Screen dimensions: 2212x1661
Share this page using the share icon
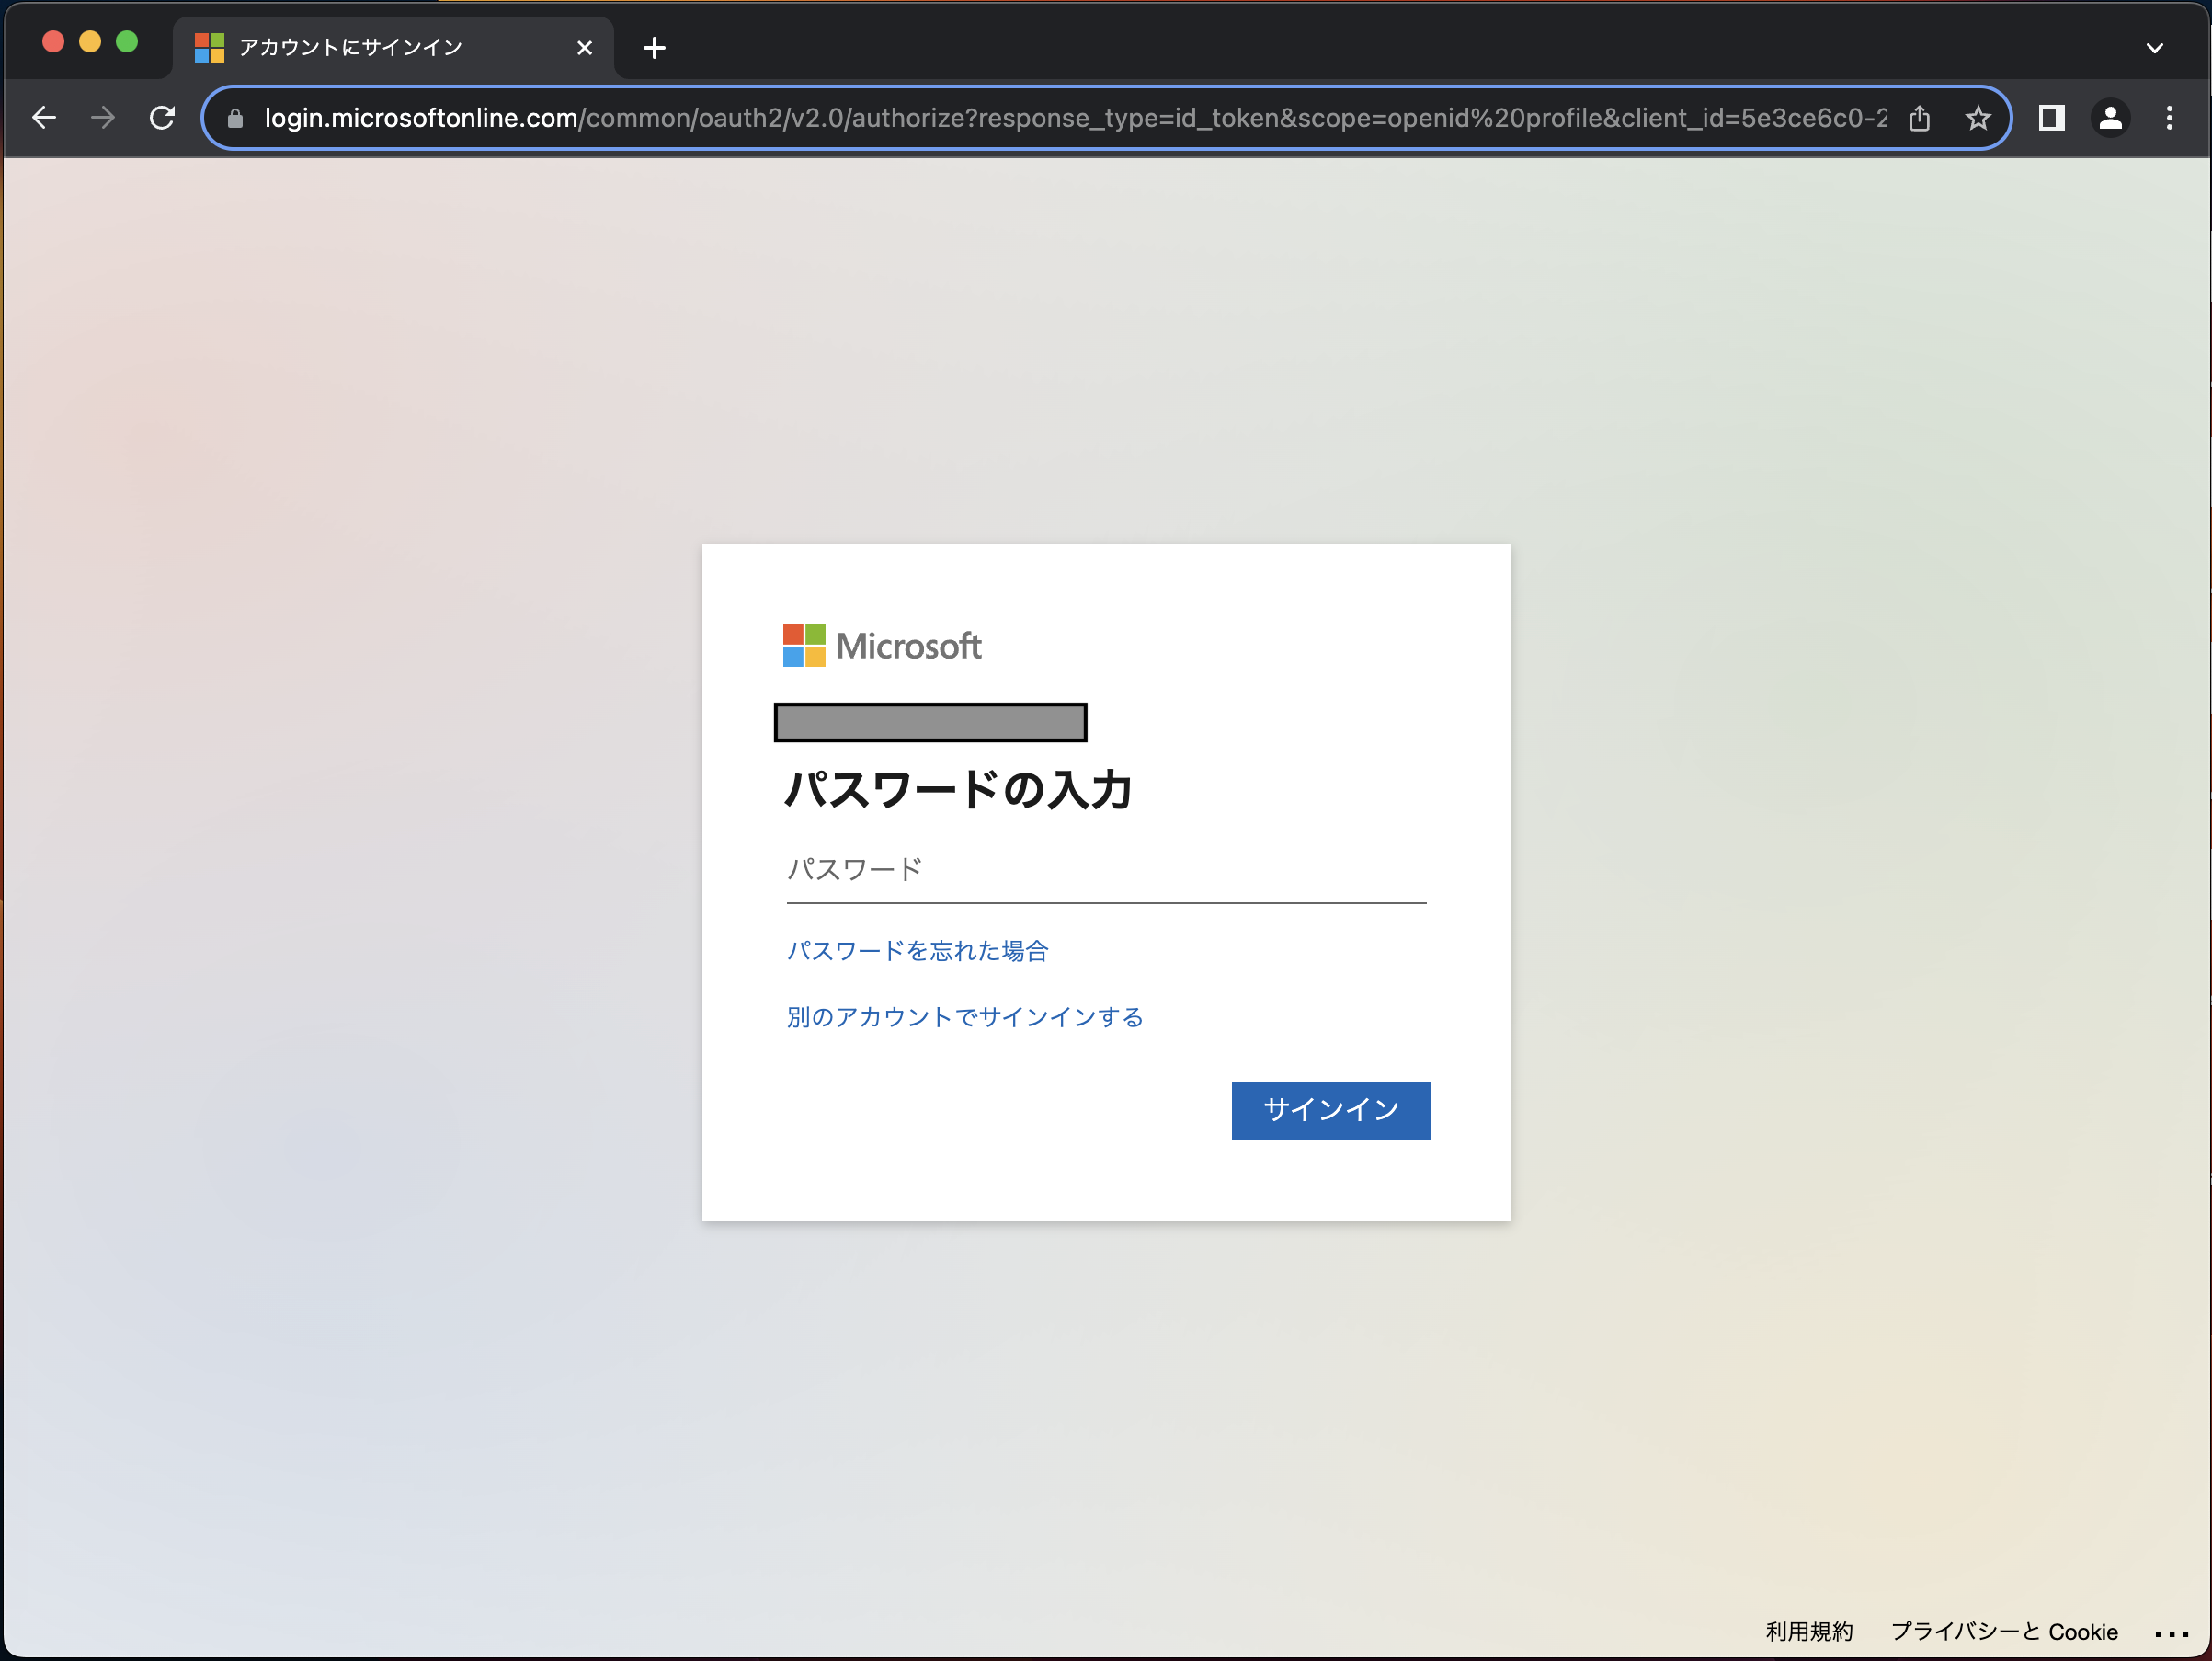[1919, 118]
